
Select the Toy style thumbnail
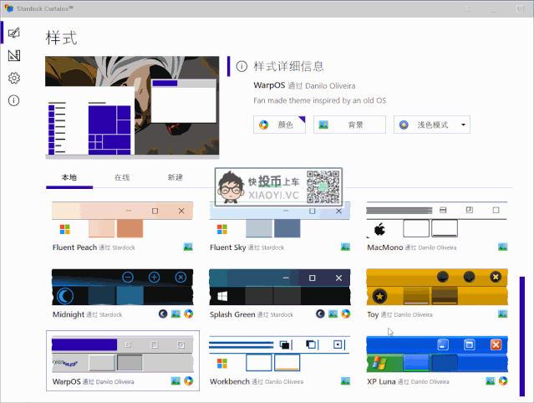pos(437,287)
